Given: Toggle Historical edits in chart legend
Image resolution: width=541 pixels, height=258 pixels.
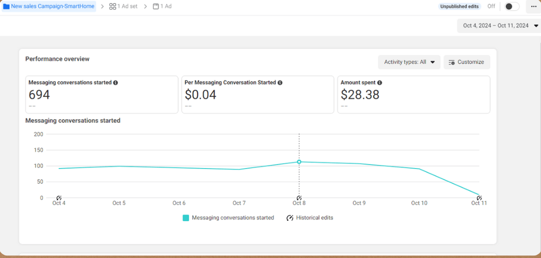Looking at the screenshot, I should coord(310,218).
